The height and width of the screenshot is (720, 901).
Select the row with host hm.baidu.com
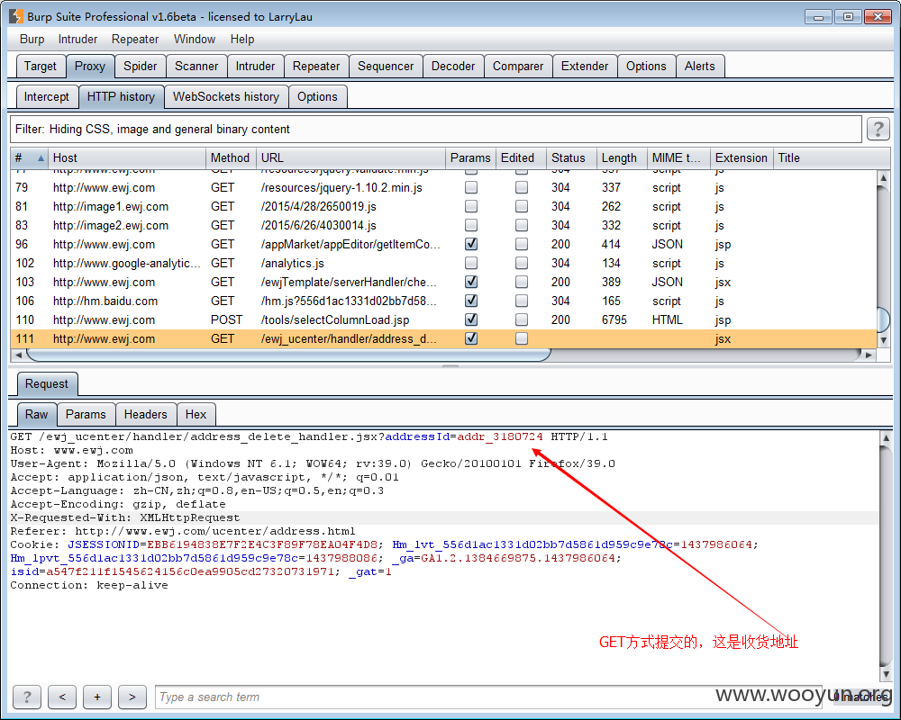point(443,301)
